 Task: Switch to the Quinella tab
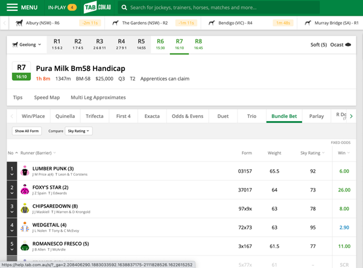pos(65,116)
